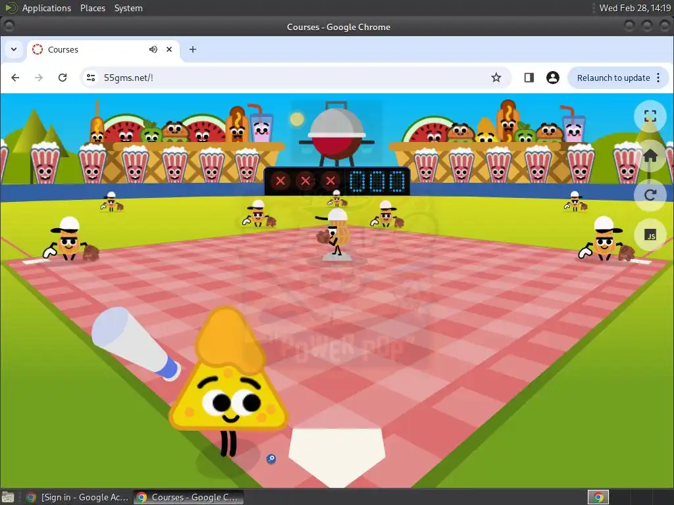Click the window menu icon in title bar
This screenshot has height=505, width=674.
click(x=9, y=26)
